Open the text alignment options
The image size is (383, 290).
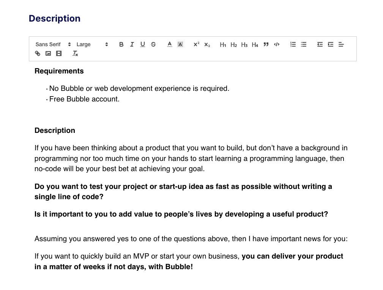click(x=341, y=44)
